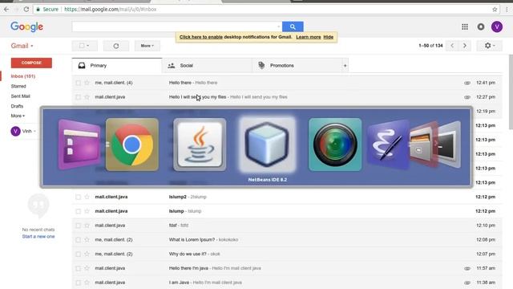Check the 'Hello there' conversation checkbox
The width and height of the screenshot is (513, 289).
pyautogui.click(x=79, y=83)
